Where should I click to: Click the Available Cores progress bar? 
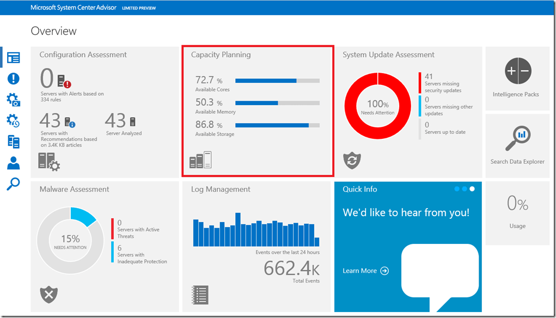277,81
